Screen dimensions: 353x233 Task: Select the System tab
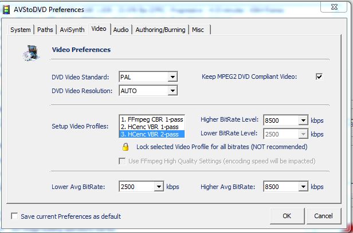[x=21, y=30]
